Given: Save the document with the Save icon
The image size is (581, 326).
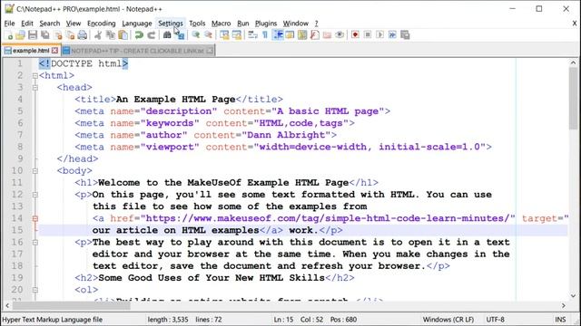Looking at the screenshot, I should (33, 35).
